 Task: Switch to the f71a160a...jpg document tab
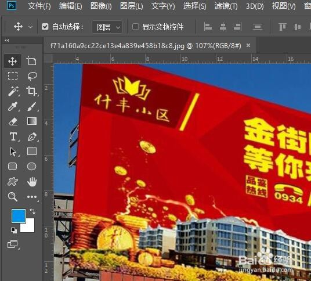coord(146,46)
